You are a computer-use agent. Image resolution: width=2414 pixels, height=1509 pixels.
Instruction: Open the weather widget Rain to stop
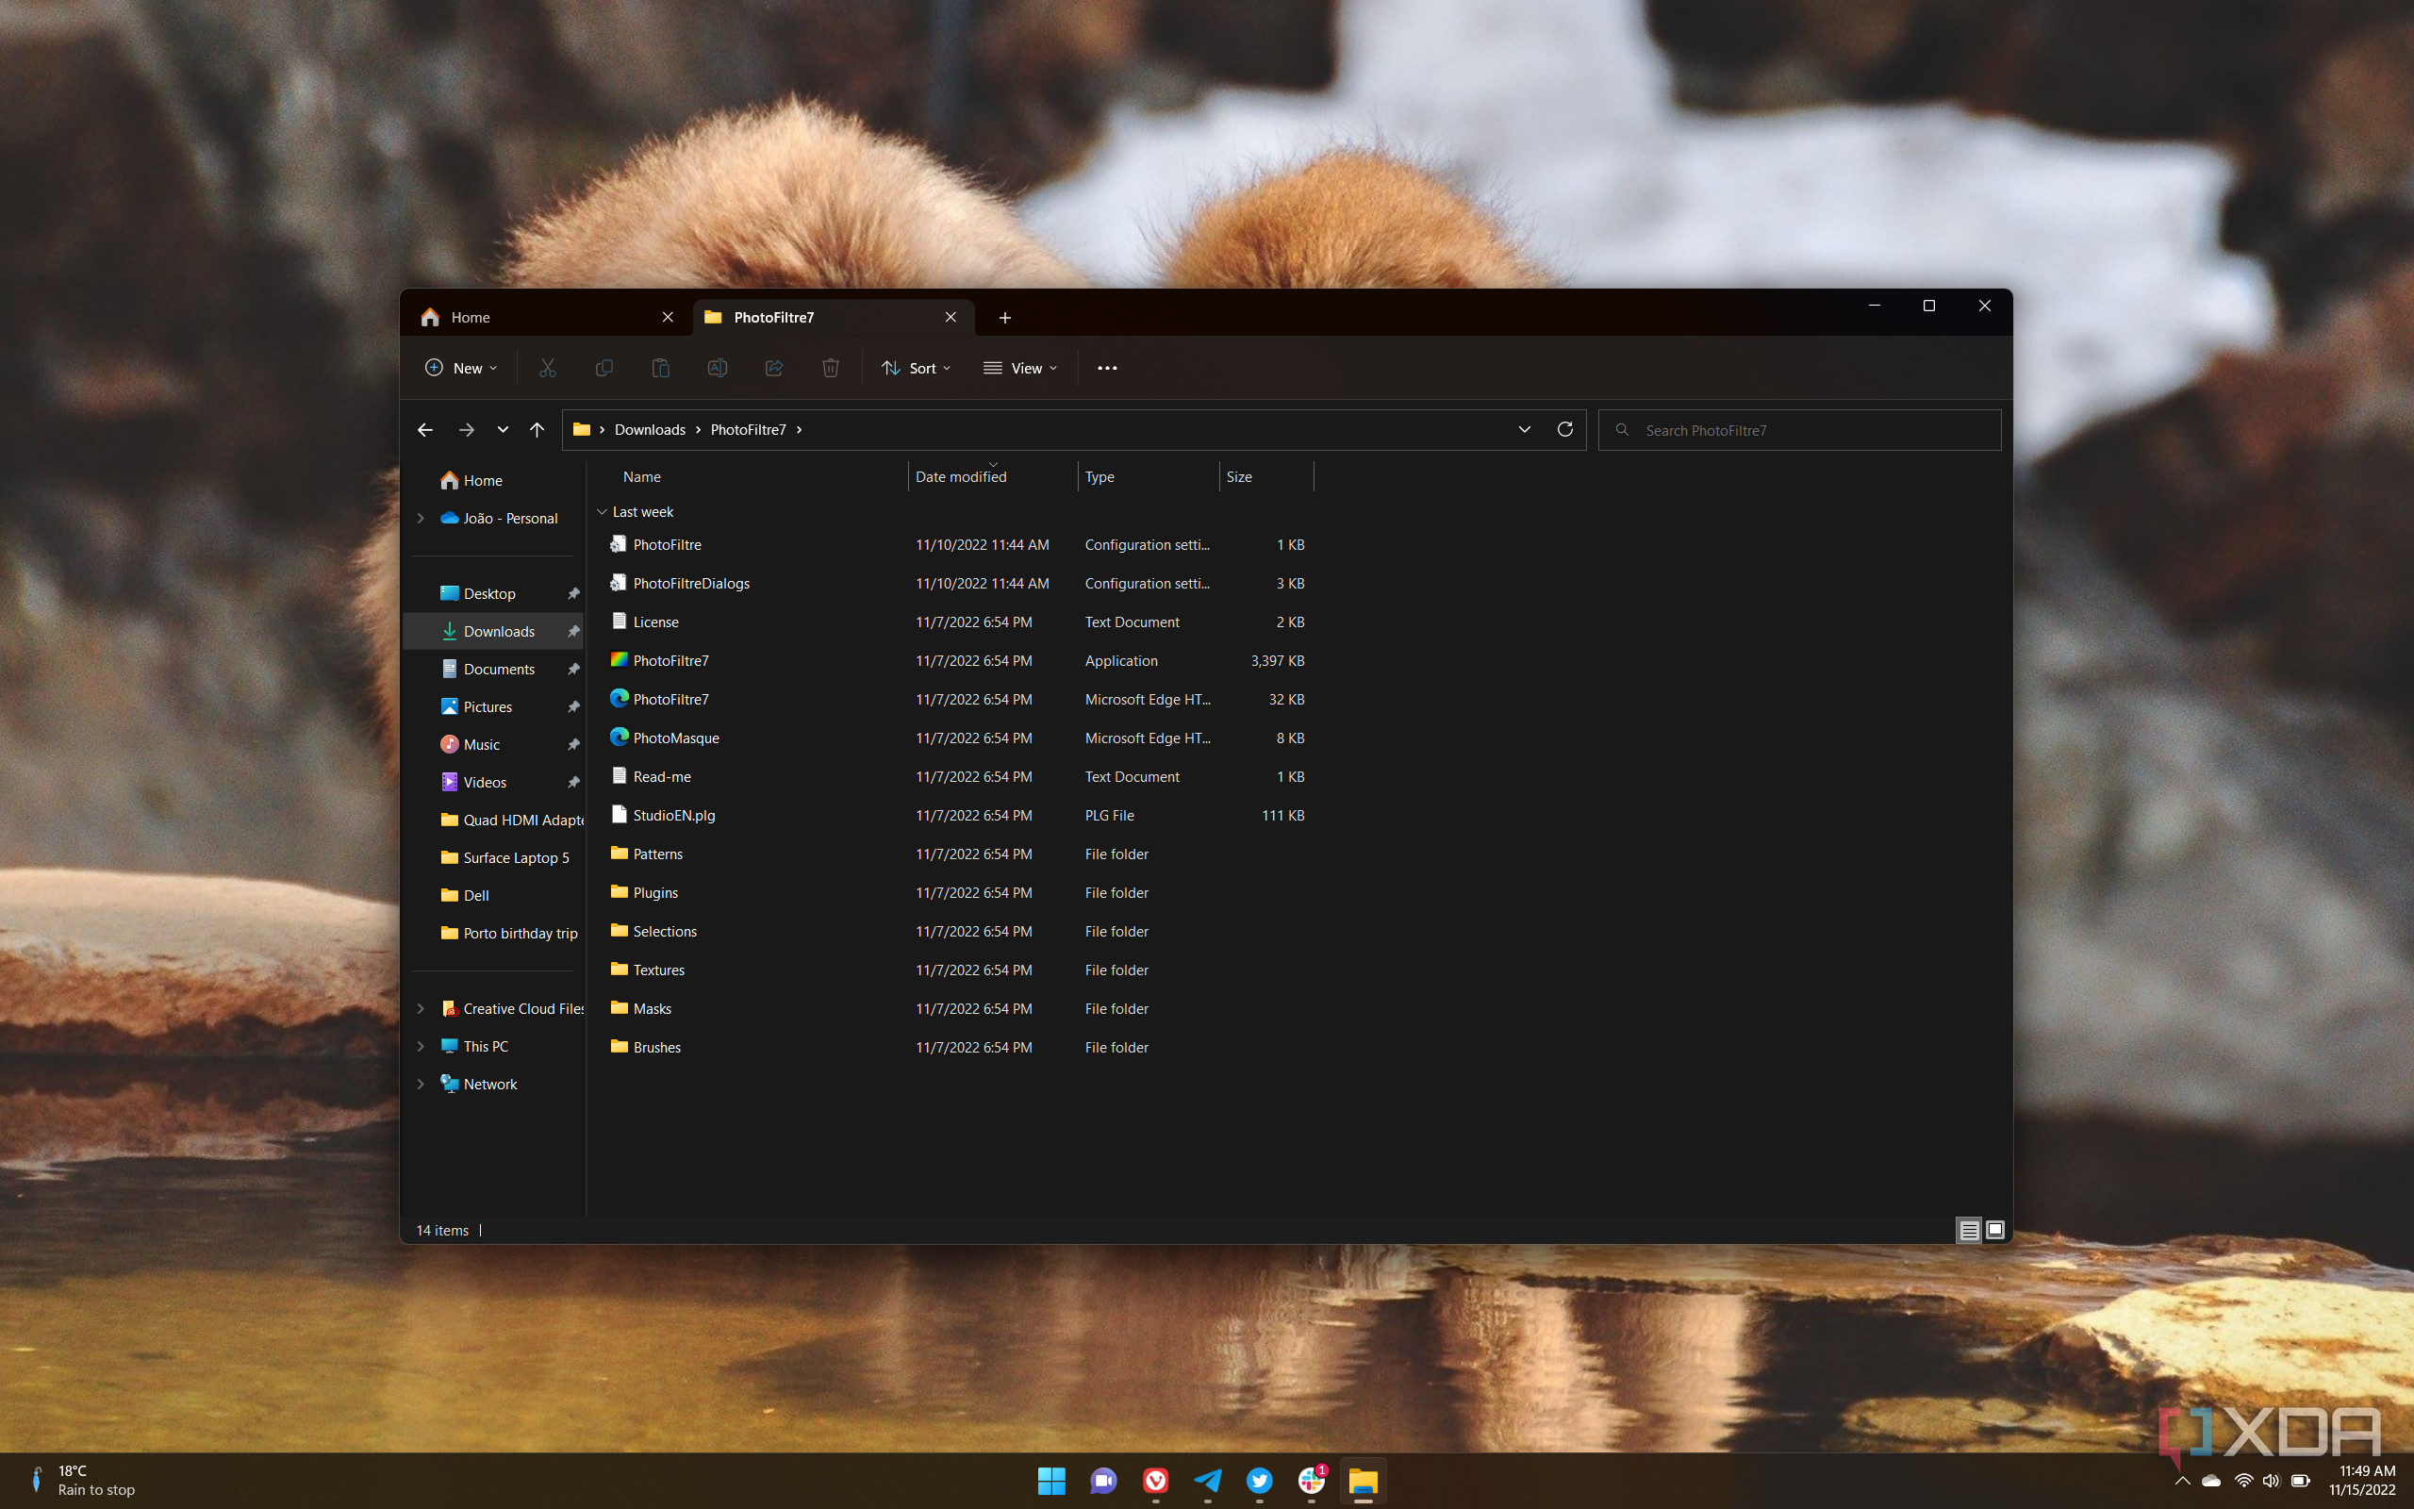pyautogui.click(x=82, y=1480)
